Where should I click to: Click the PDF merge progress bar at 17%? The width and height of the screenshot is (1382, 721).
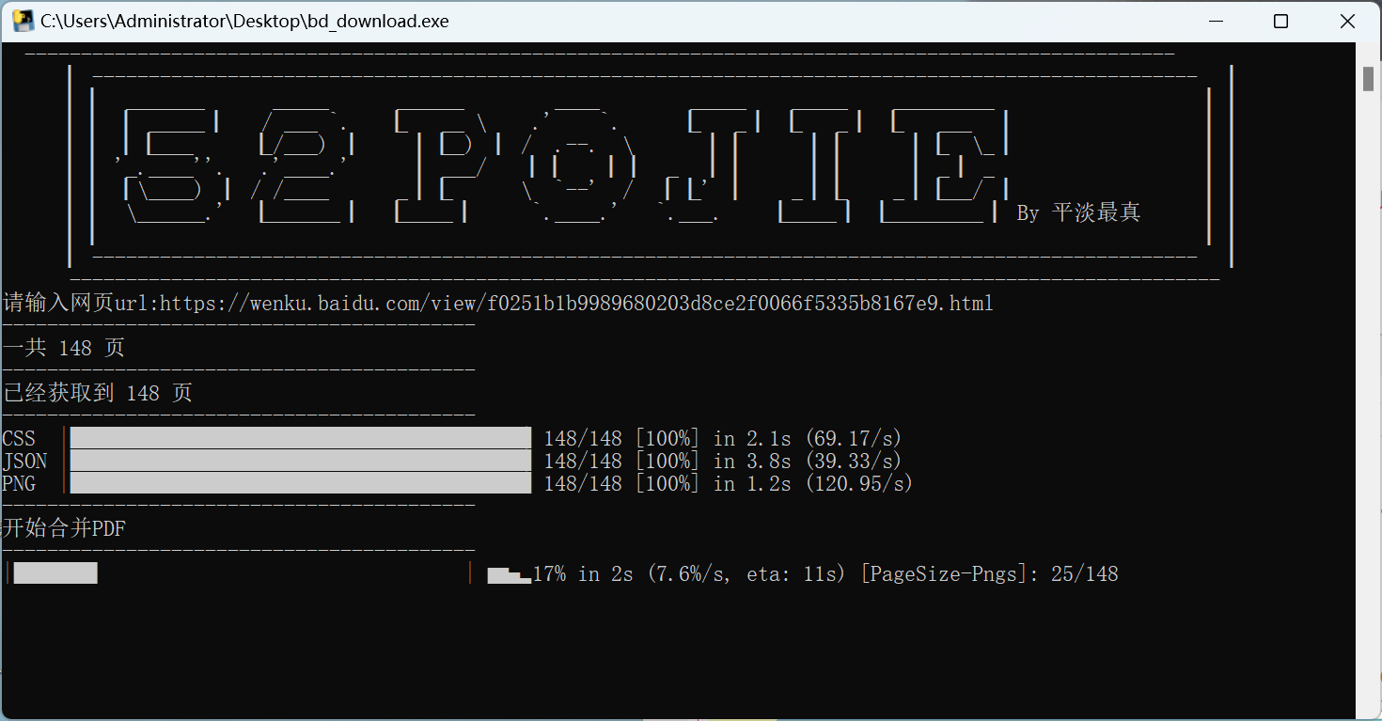tap(240, 573)
